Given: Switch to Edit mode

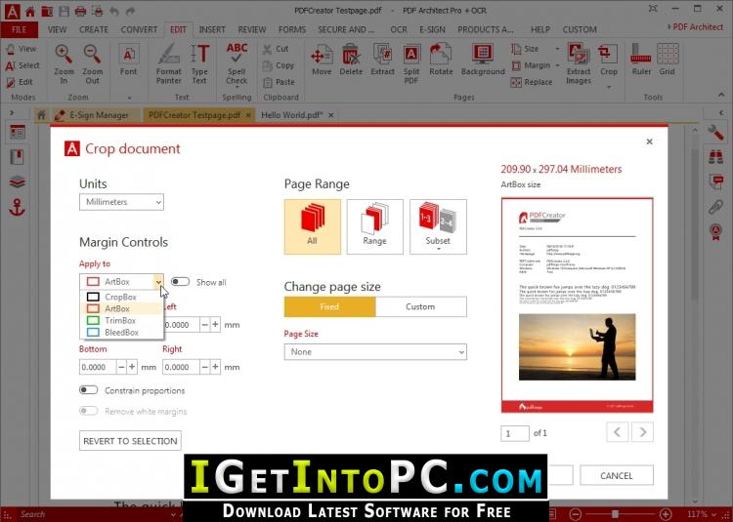Looking at the screenshot, I should [20, 82].
